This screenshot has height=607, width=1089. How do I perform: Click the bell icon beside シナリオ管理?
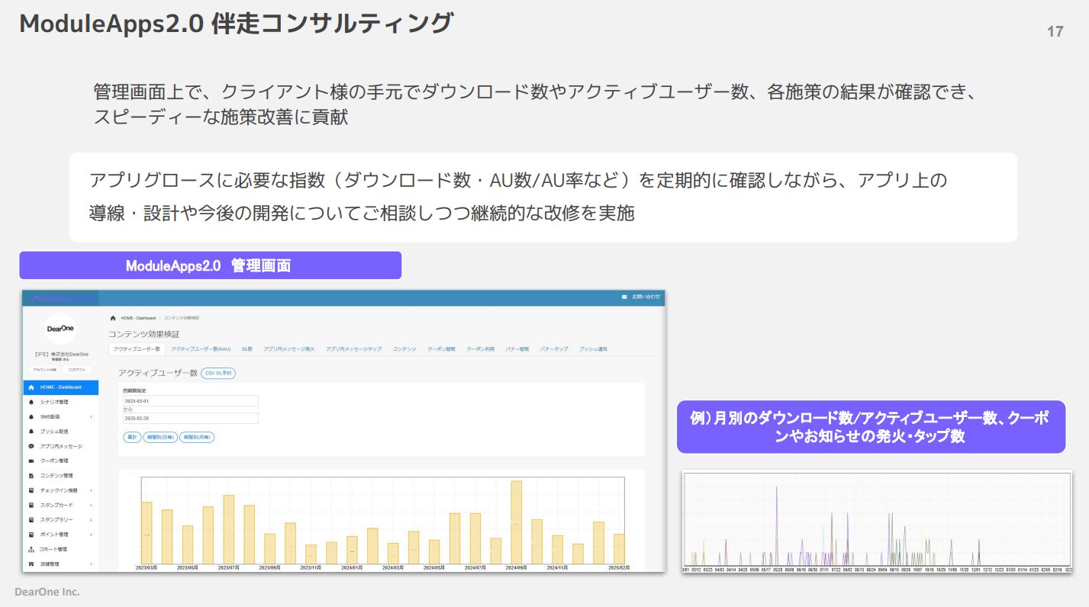coord(31,403)
